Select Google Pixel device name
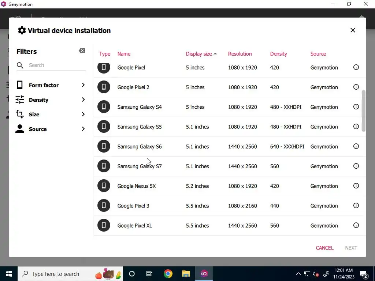This screenshot has width=375, height=281. tap(131, 67)
